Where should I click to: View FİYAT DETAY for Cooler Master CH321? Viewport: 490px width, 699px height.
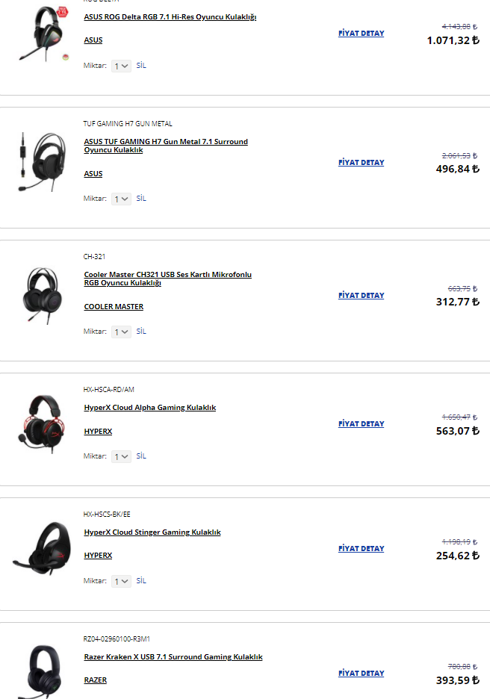[x=361, y=296]
